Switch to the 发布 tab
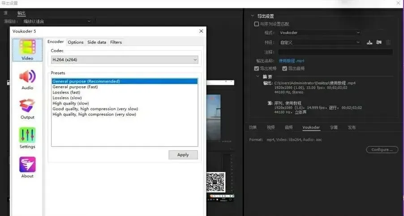The image size is (404, 216). pos(352,127)
